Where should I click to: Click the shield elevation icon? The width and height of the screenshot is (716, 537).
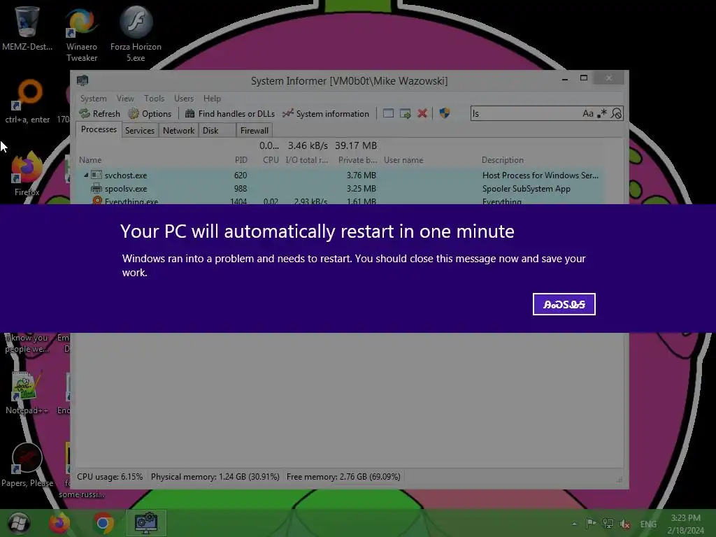445,113
